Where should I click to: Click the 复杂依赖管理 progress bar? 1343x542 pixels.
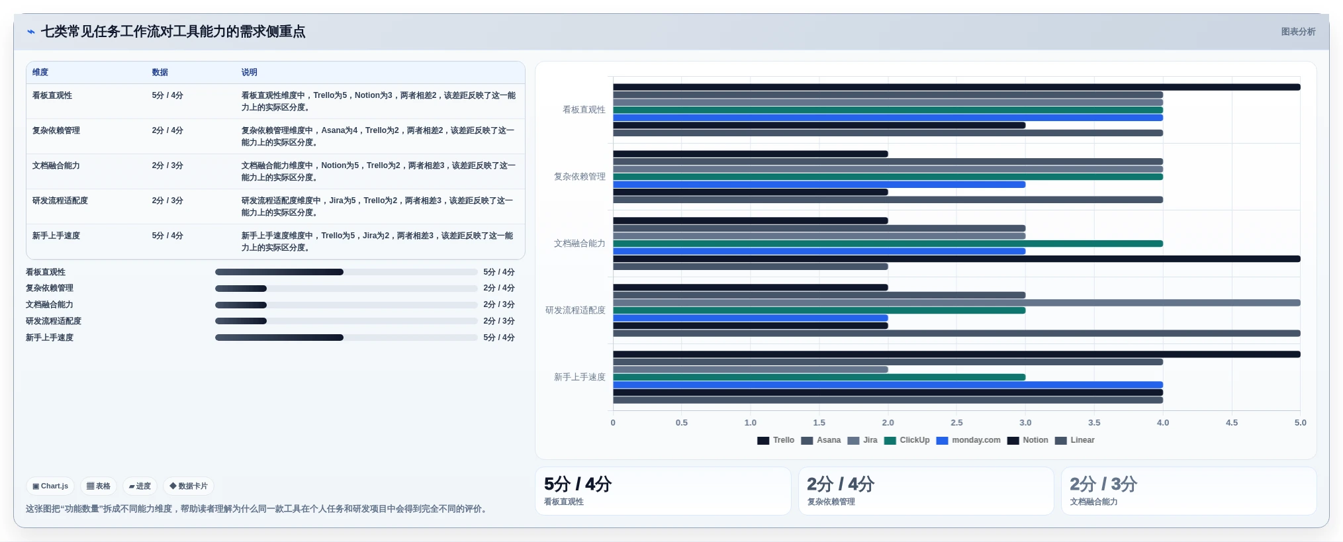(346, 289)
